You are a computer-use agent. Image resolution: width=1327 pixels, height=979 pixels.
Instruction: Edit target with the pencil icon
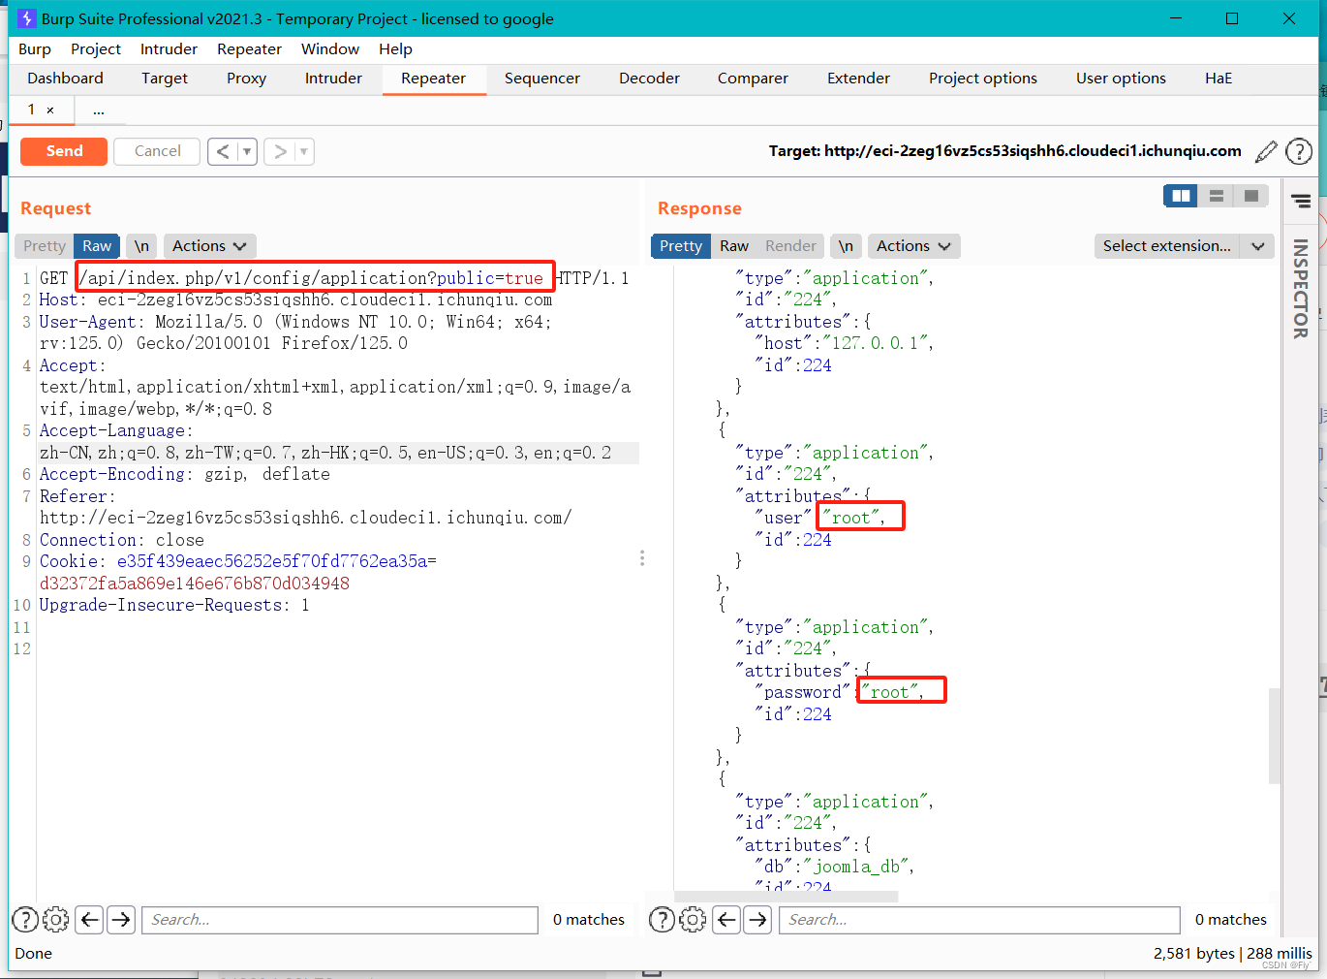[1266, 151]
